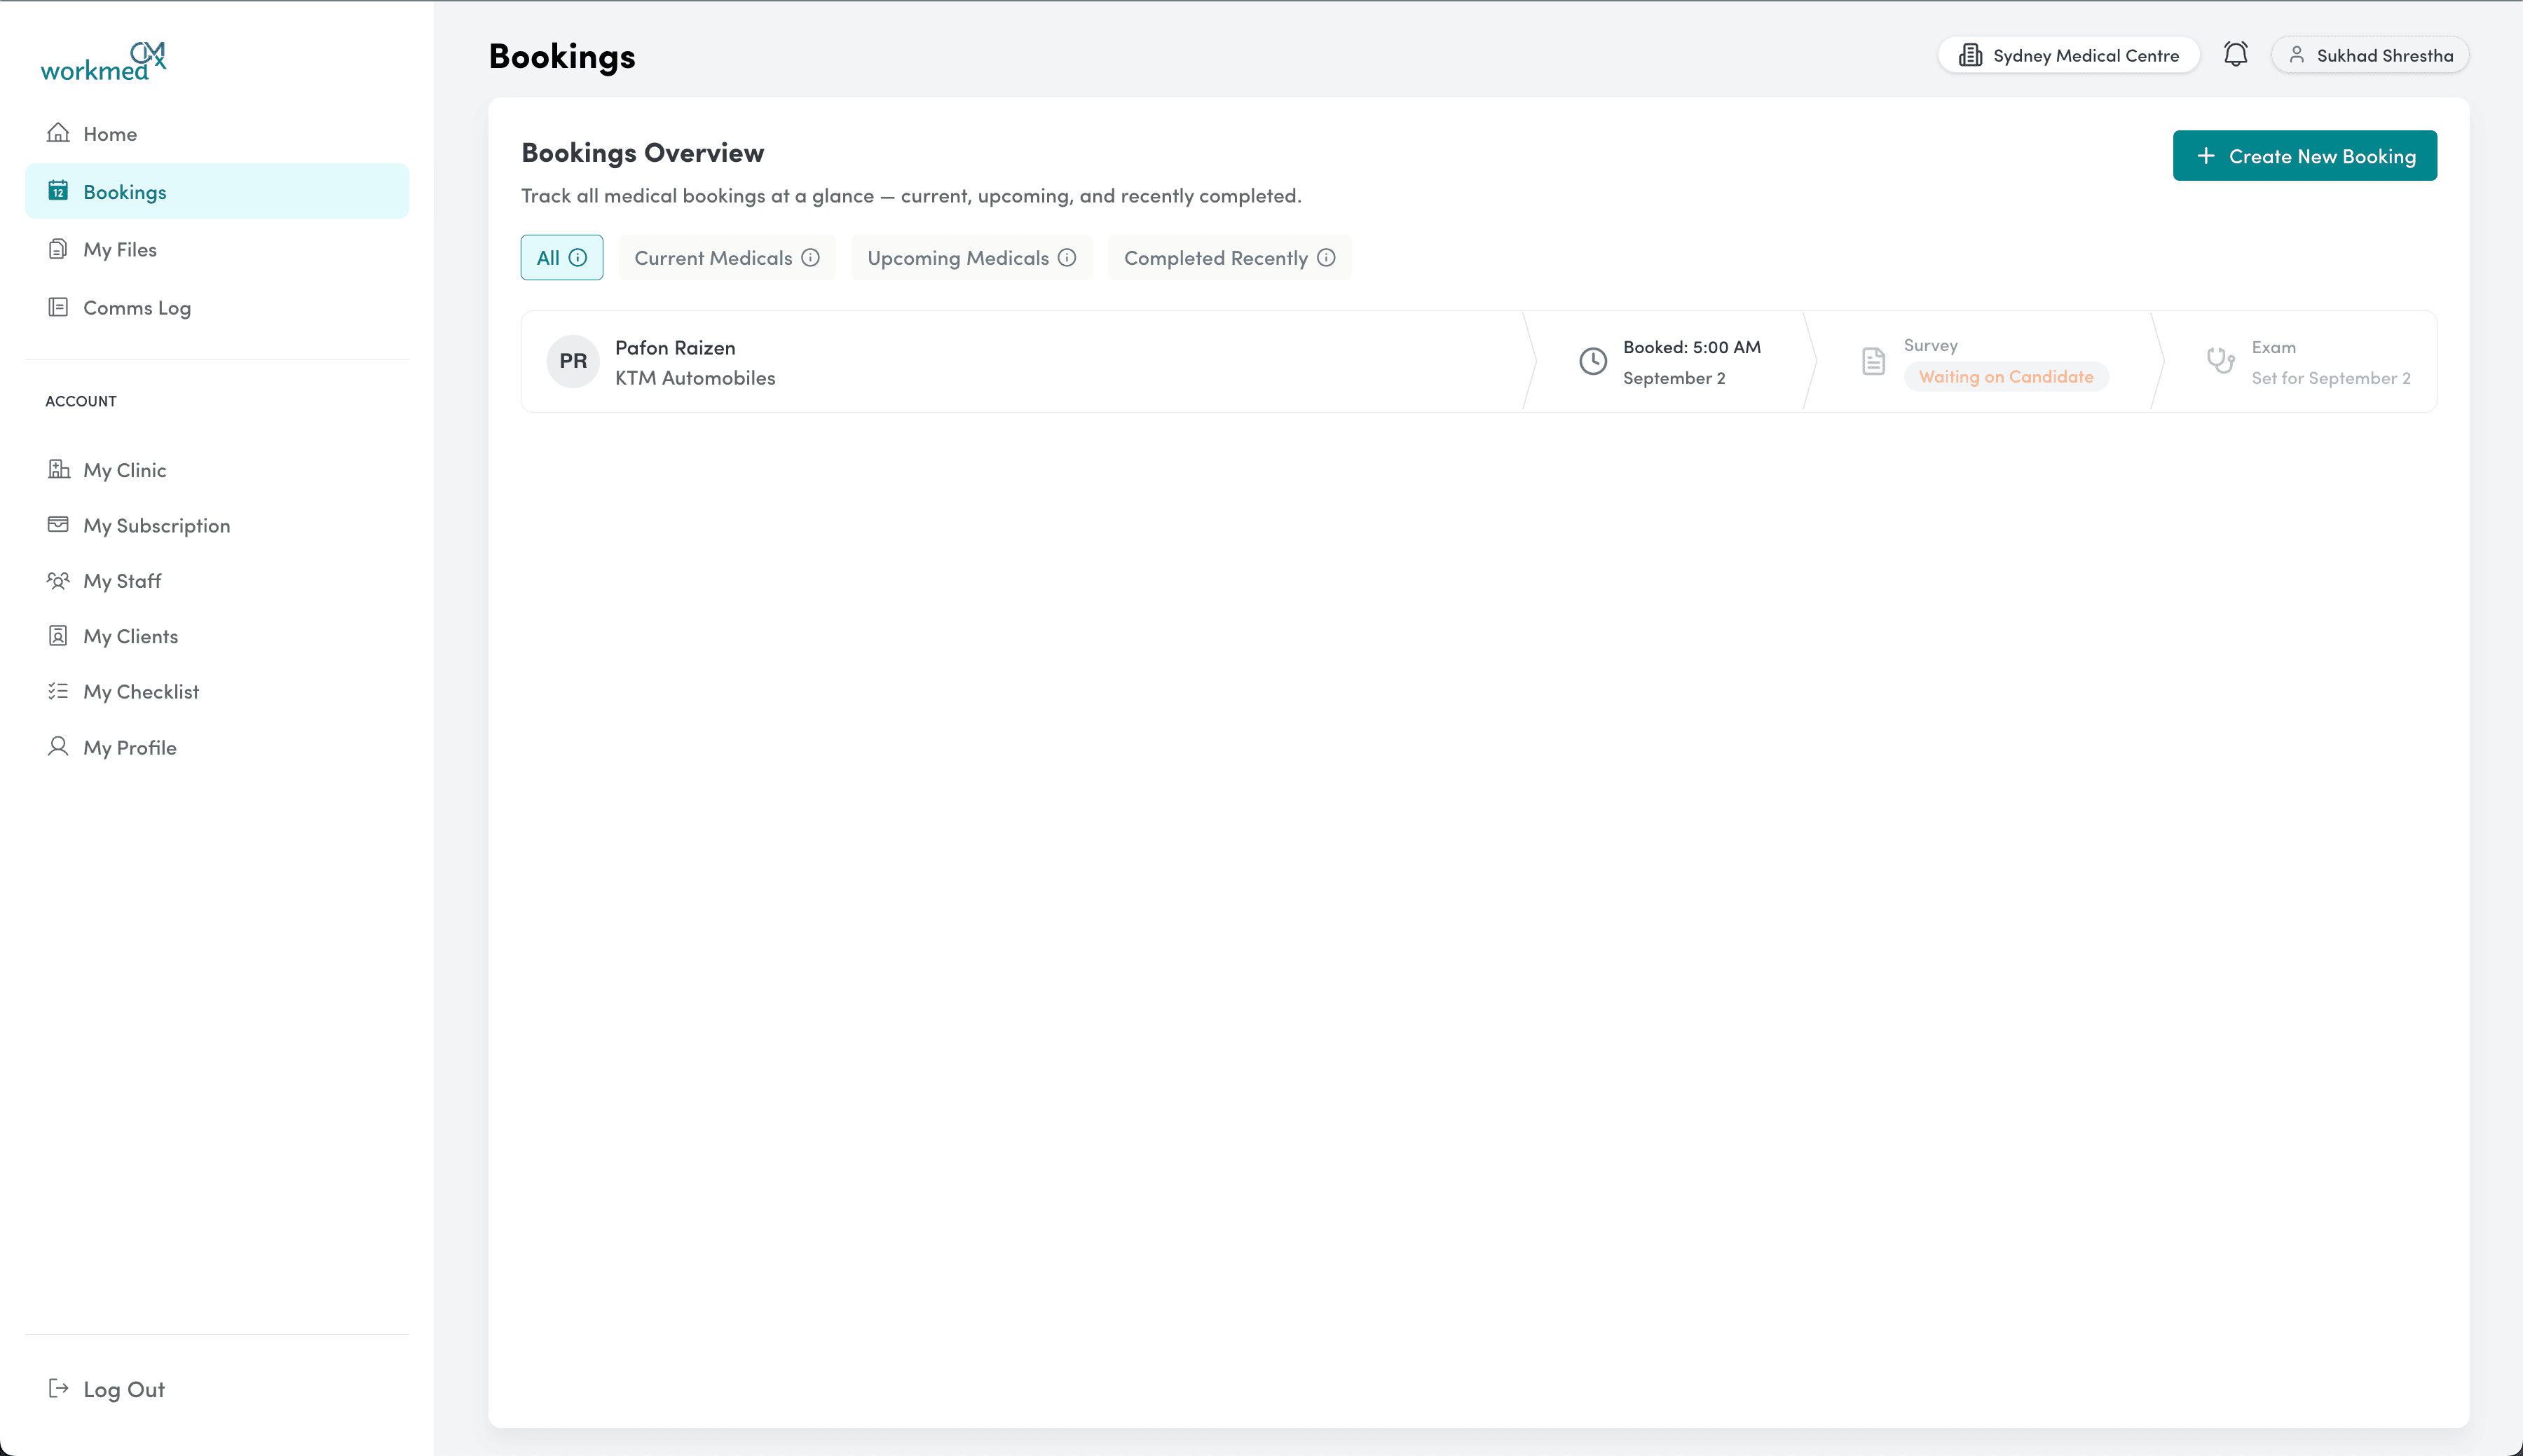
Task: Click Create New Booking button
Action: [x=2304, y=156]
